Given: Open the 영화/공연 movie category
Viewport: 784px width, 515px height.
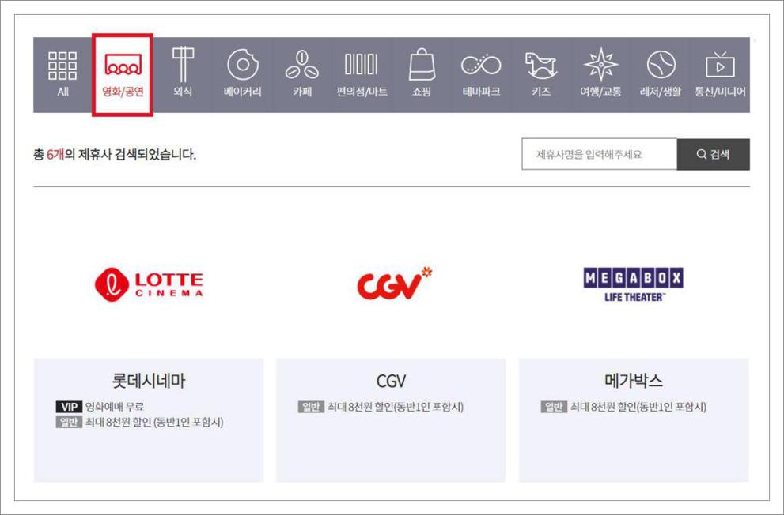Looking at the screenshot, I should point(123,75).
